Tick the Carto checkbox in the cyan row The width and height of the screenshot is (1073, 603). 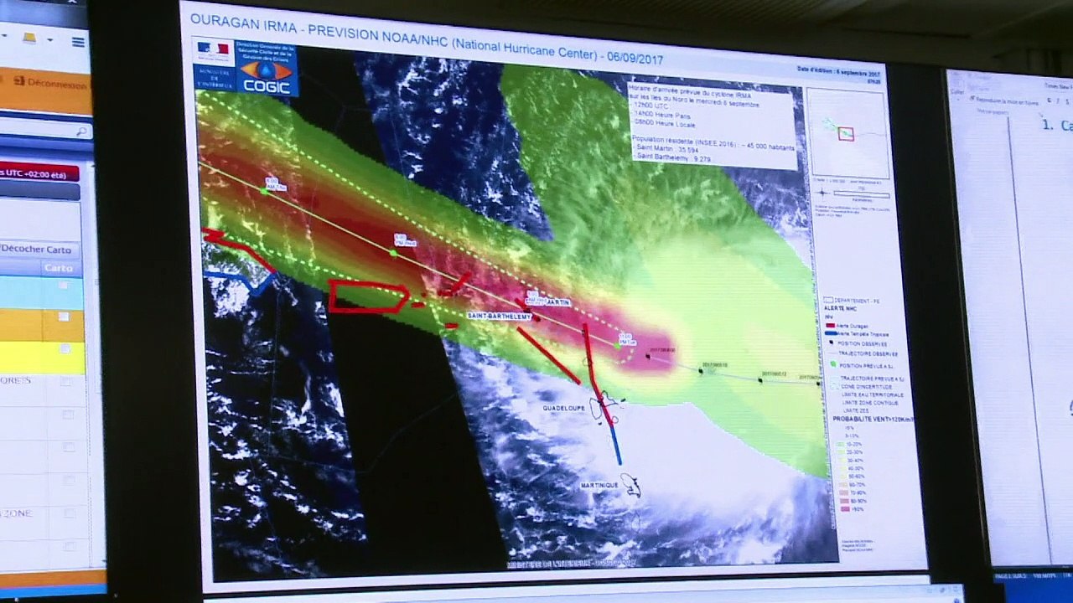pos(63,286)
